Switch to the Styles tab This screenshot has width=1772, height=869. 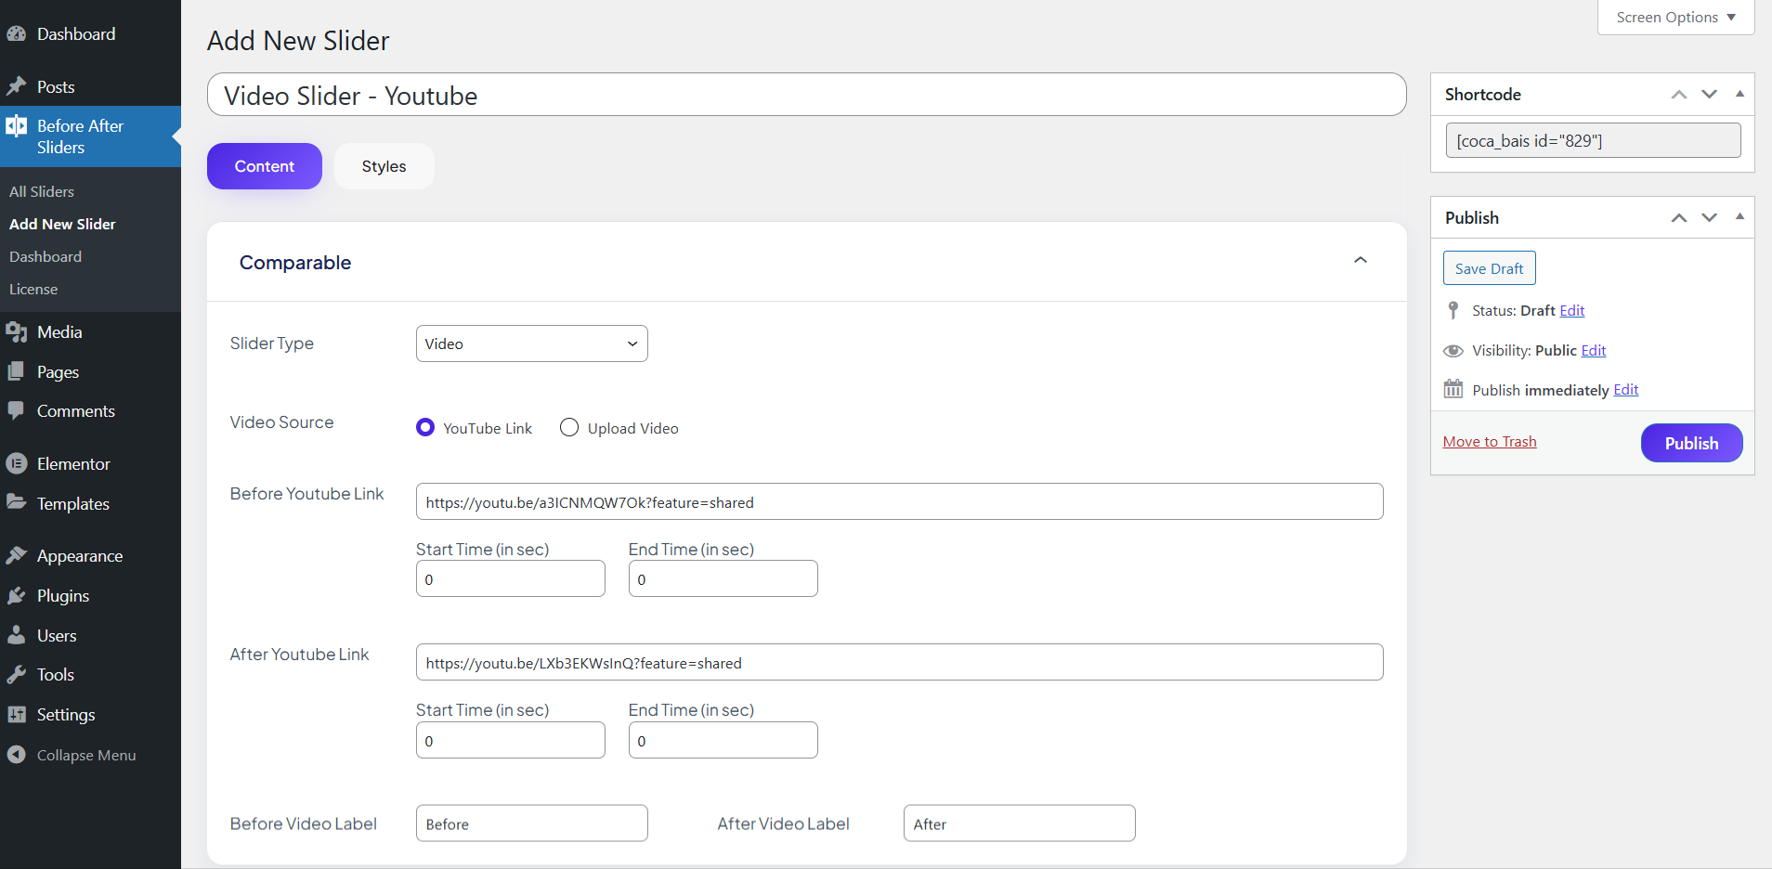point(384,166)
